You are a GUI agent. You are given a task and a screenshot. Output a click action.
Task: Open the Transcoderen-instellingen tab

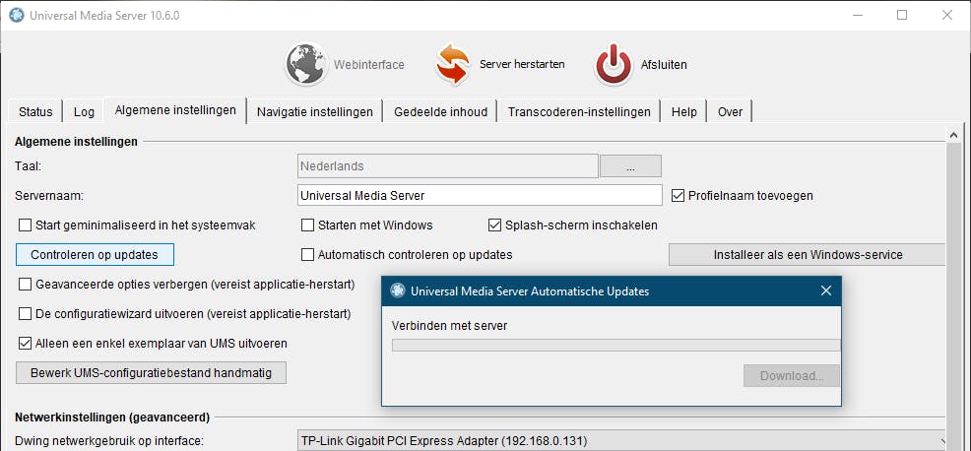(579, 112)
